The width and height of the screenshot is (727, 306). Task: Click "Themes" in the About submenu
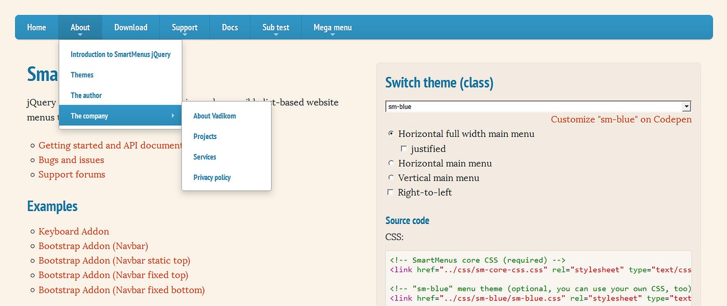(x=82, y=75)
